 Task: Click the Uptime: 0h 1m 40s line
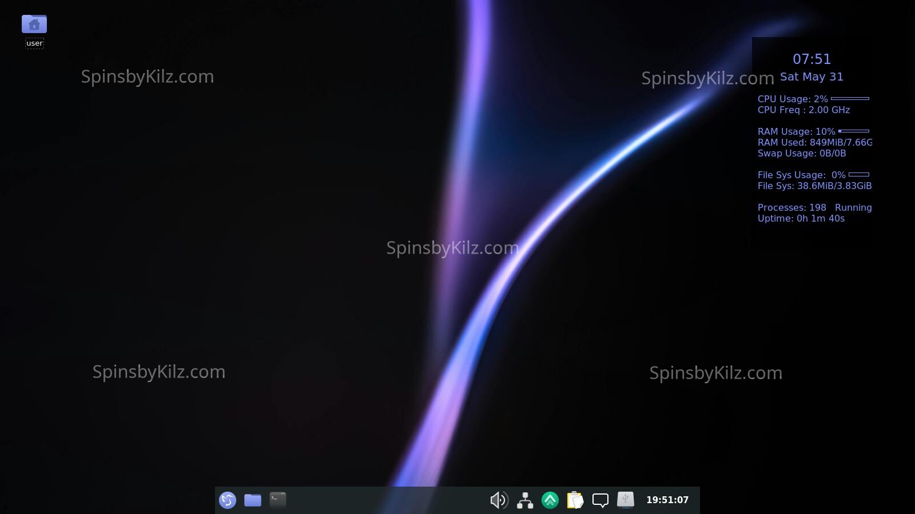[x=801, y=218]
